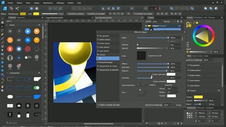Open the alignment options toolbar icon
The image size is (226, 127).
click(x=132, y=8)
